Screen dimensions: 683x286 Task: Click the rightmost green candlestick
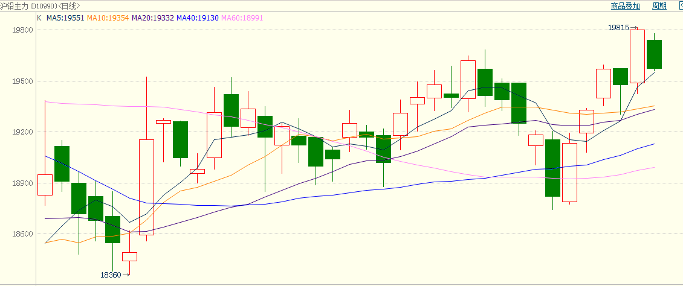[654, 54]
